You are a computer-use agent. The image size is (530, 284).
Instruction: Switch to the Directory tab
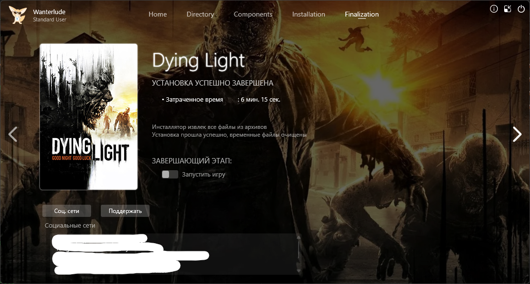click(200, 14)
